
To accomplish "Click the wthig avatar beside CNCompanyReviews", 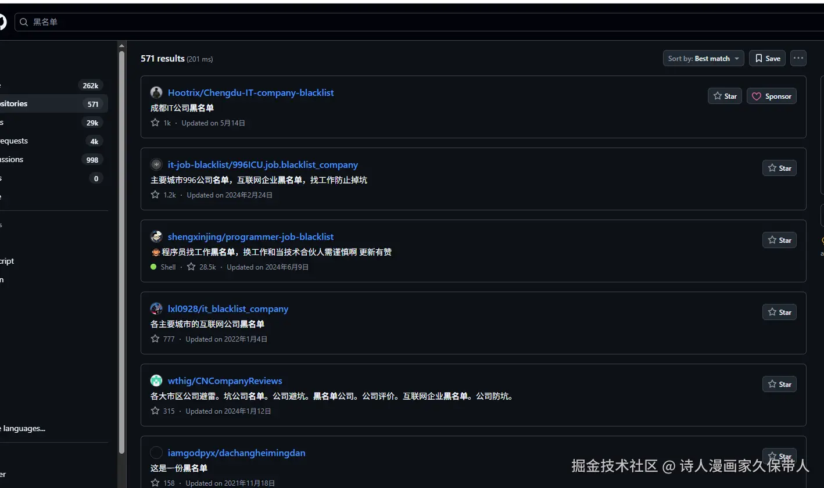I will click(x=156, y=381).
